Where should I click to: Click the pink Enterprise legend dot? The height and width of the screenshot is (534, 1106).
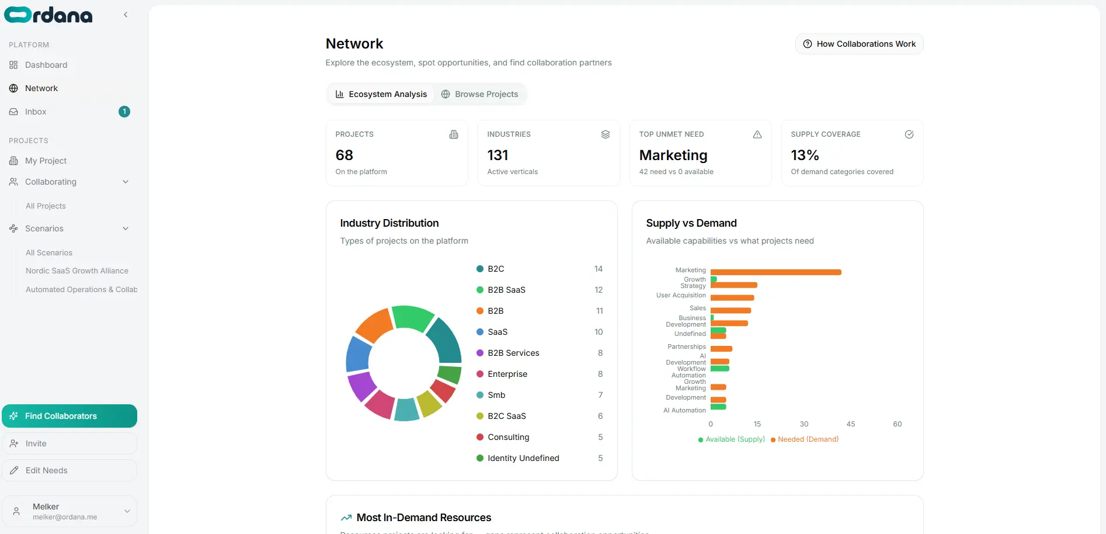click(x=480, y=374)
